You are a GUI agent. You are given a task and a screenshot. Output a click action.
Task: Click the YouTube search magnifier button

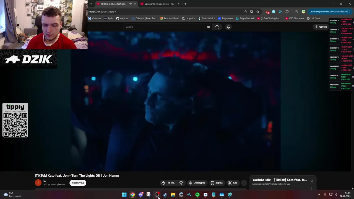(x=217, y=27)
